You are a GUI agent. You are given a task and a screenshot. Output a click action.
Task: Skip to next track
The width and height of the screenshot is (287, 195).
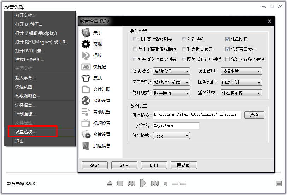(155, 183)
